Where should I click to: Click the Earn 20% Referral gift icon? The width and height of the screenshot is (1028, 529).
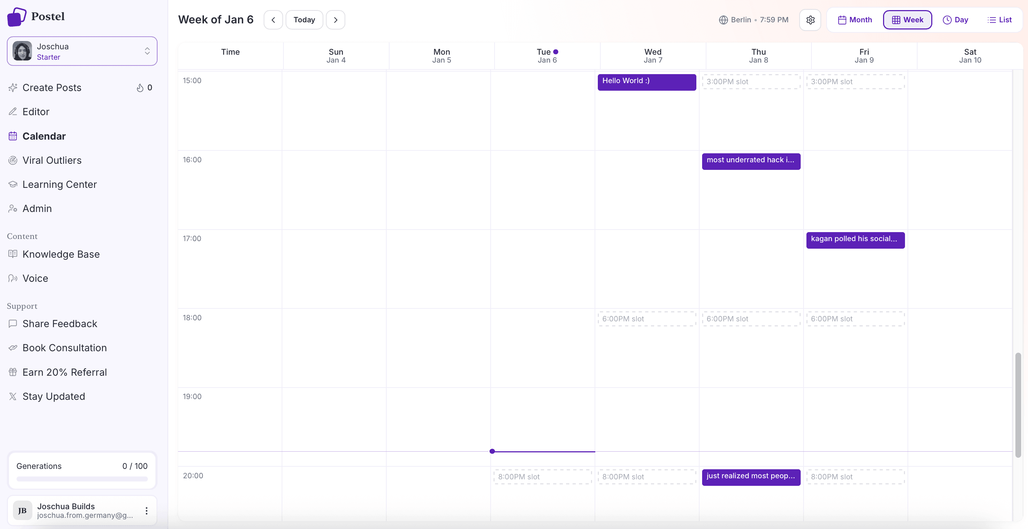click(13, 372)
